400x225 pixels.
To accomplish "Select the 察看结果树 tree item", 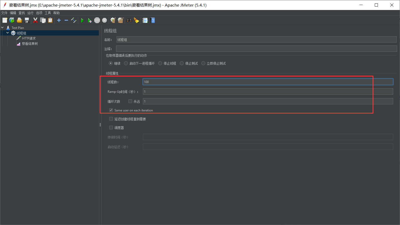I will click(30, 44).
